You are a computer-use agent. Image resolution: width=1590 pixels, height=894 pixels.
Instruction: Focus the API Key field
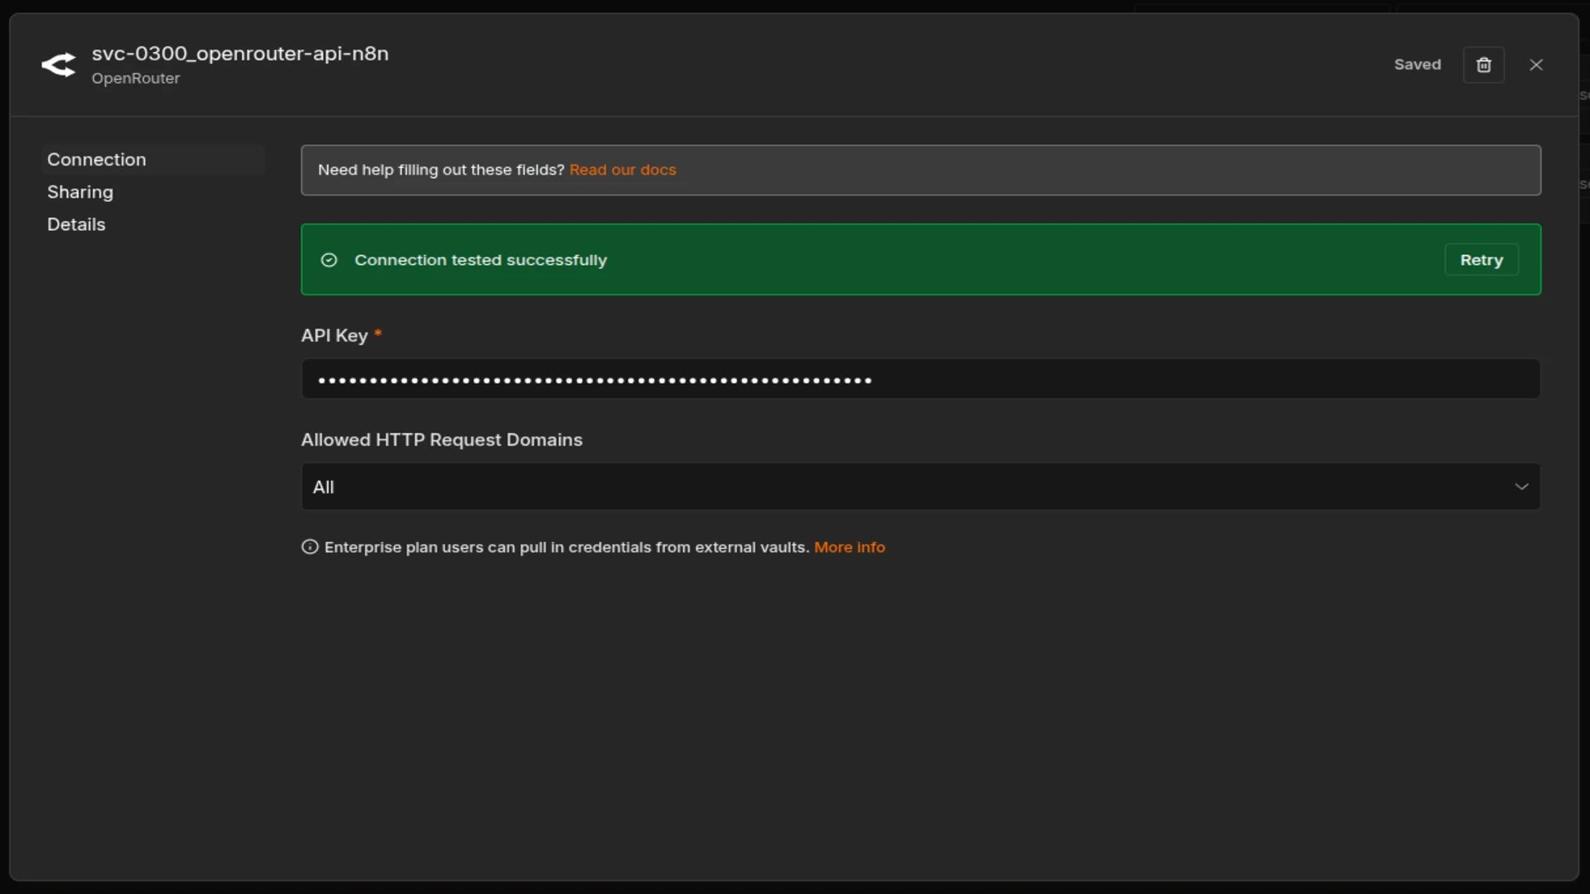920,379
